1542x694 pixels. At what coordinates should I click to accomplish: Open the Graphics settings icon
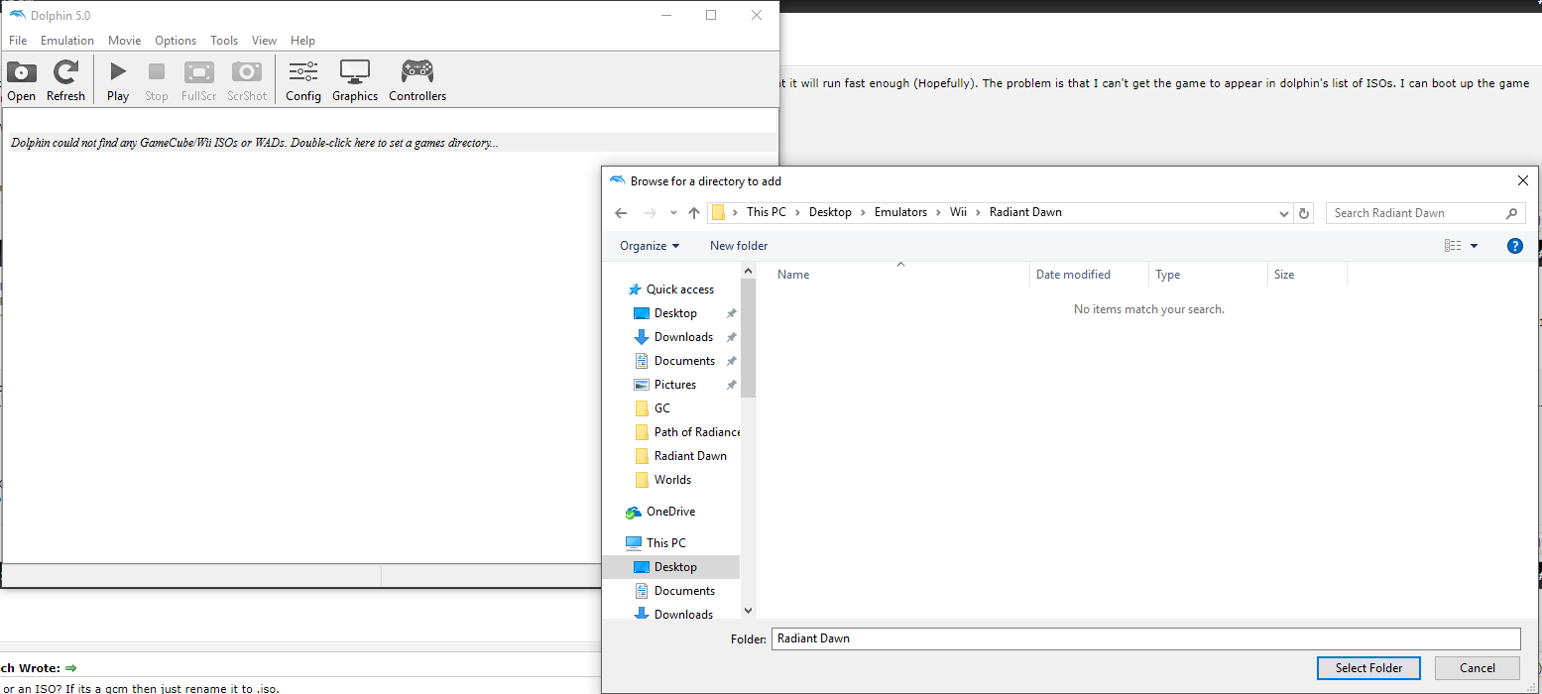(355, 80)
